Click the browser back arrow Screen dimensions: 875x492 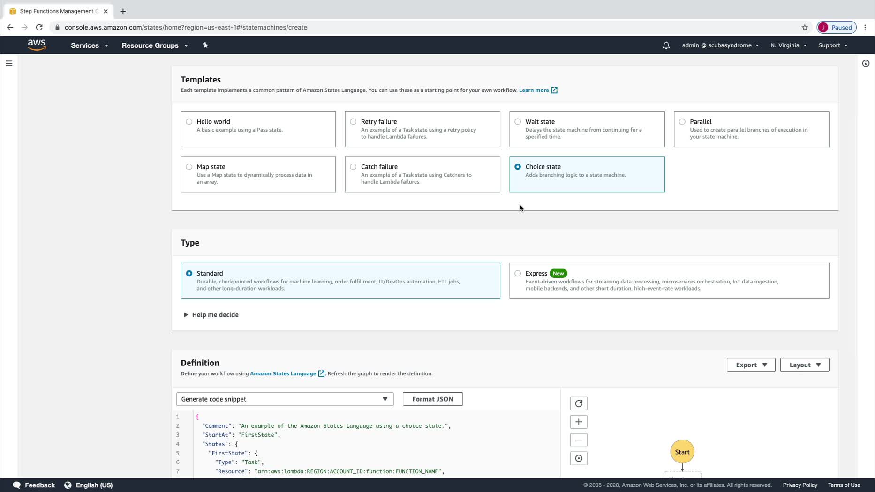(10, 27)
